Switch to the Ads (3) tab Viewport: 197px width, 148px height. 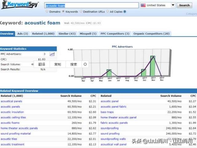(x=22, y=34)
